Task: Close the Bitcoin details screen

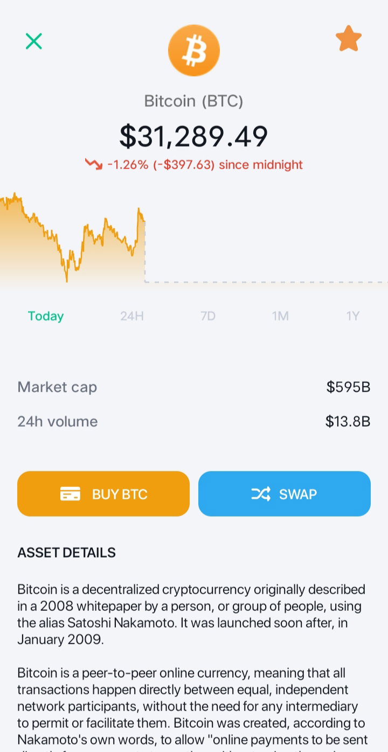Action: tap(34, 41)
